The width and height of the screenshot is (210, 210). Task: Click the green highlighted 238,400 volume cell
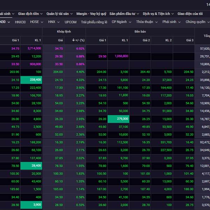click(31, 79)
